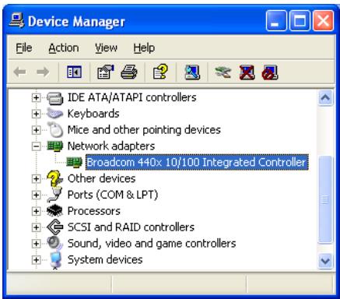Screen dimensions: 340x299
Task: Close the Device Manager window
Action: [x=323, y=21]
